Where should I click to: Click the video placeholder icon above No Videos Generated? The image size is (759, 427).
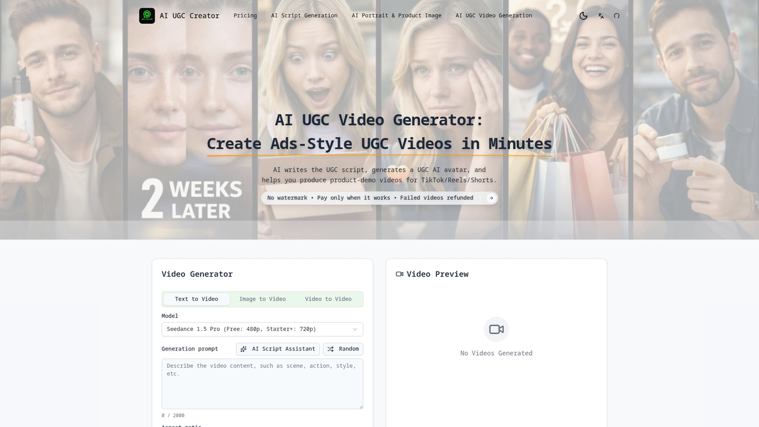[x=496, y=329]
